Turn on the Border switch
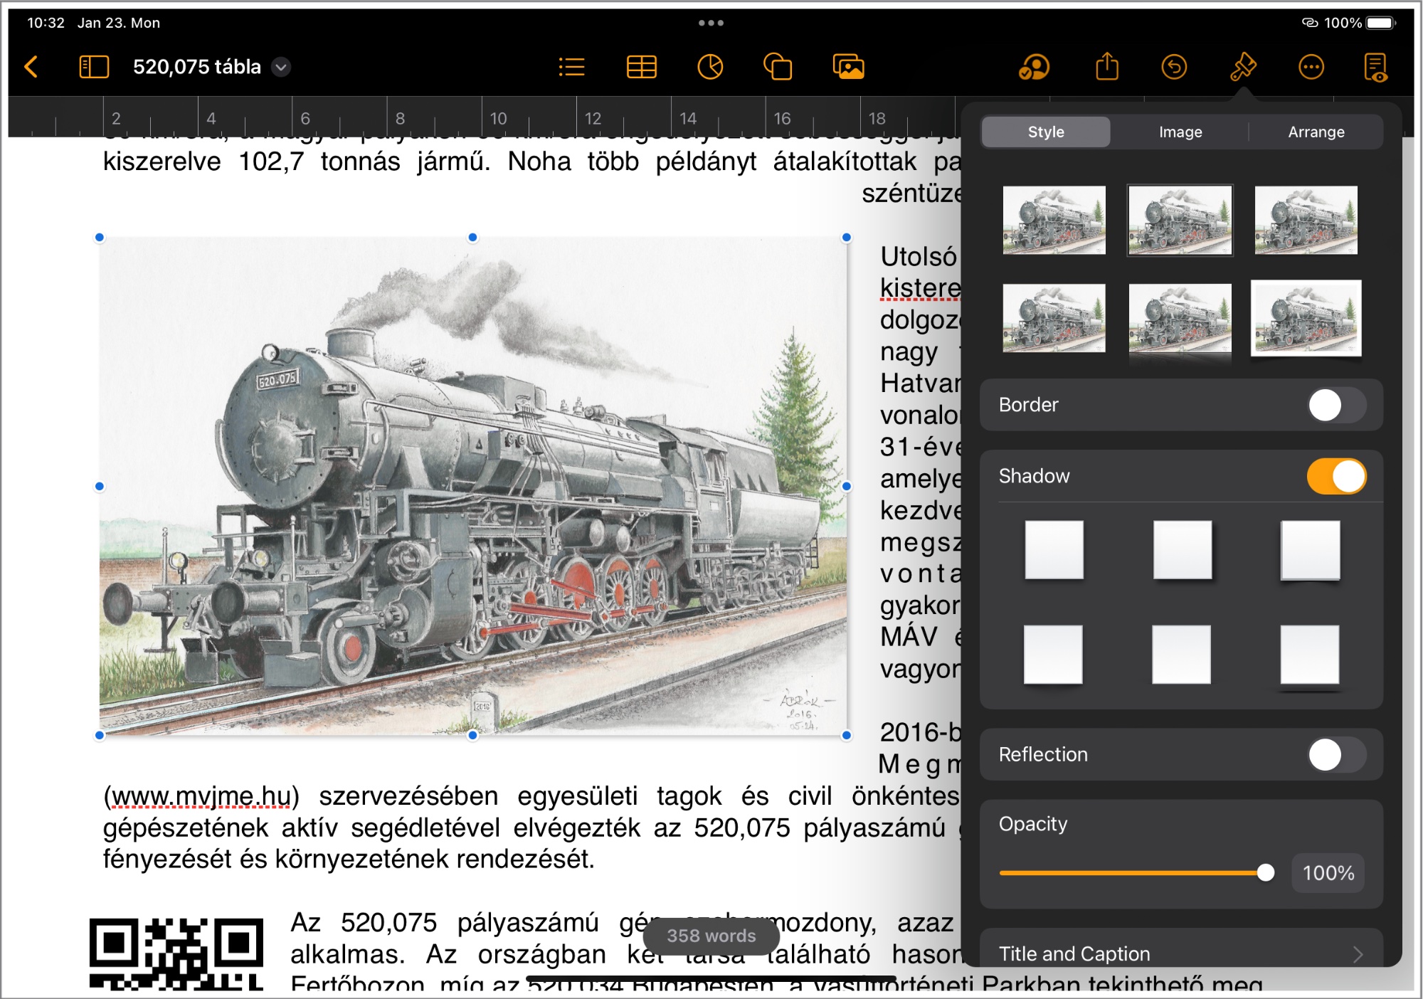 point(1336,405)
